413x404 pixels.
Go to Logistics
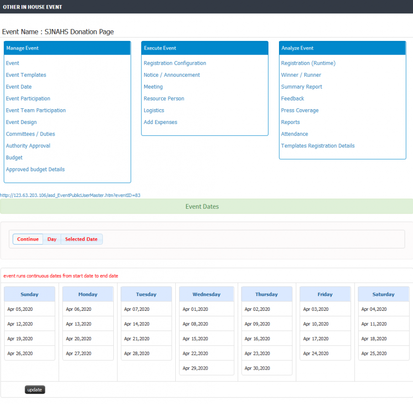(x=154, y=111)
